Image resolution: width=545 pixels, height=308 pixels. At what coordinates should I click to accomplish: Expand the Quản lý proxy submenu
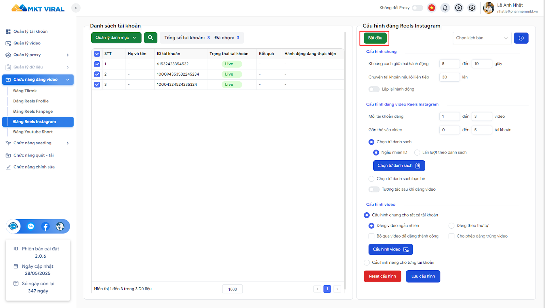[68, 55]
